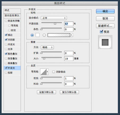
Task: Click the 等高线 contour curve thumbnail
Action: click(44, 72)
